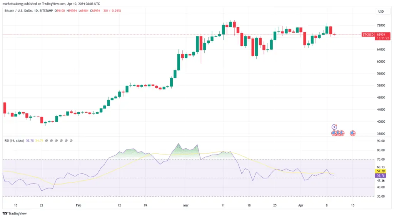Viewport: 394px width, 218px height.
Task: Click the 70.00 level on RSI scale
Action: 381,160
